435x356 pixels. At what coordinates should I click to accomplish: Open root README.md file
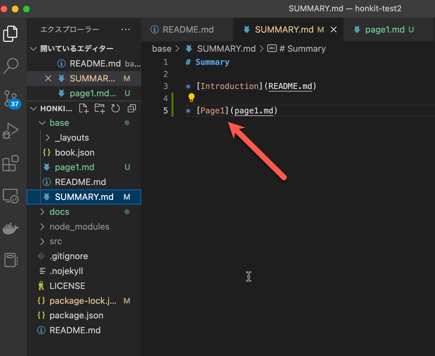click(84, 330)
